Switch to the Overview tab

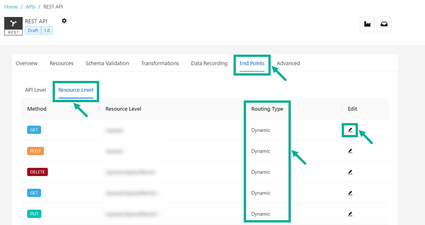pos(27,63)
